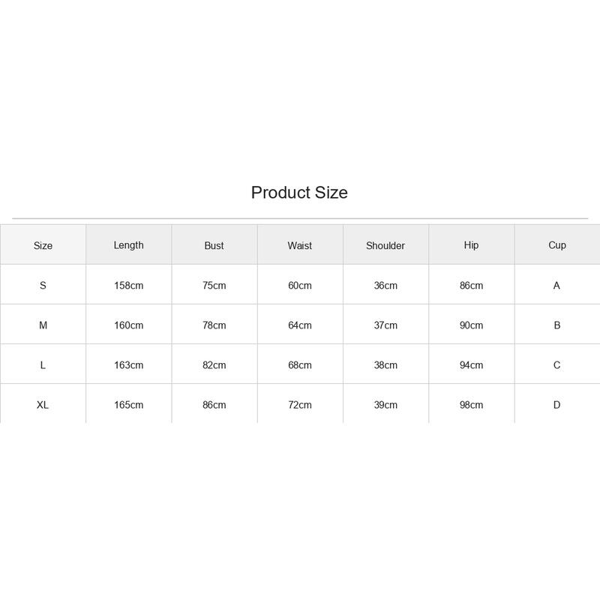
Task: Click the Bust column header
Action: pos(214,245)
